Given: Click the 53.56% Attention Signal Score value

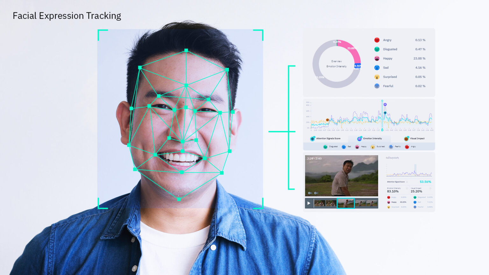Looking at the screenshot, I should [425, 182].
